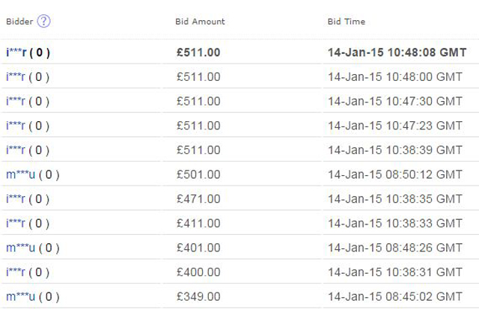Click the bold 10:48:08 GMT bid time

point(397,52)
